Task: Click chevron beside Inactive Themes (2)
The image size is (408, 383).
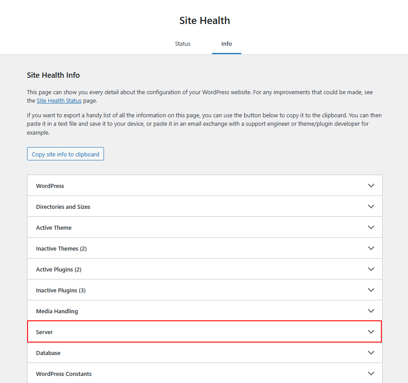Action: [x=371, y=248]
